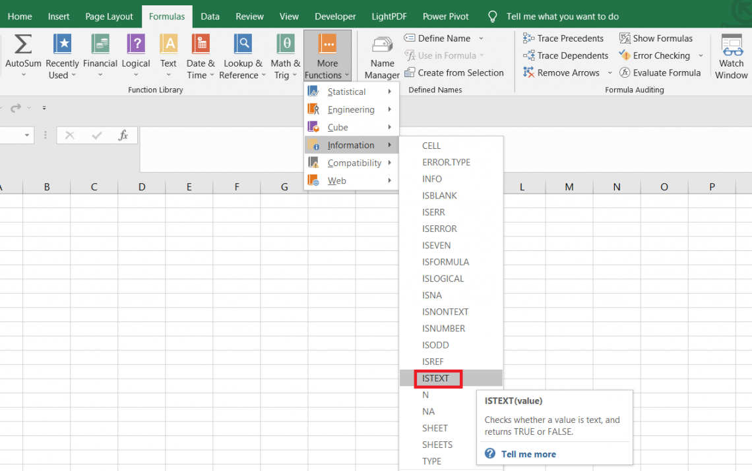Click the AutoSum sigma icon
Image resolution: width=752 pixels, height=471 pixels.
coord(23,45)
